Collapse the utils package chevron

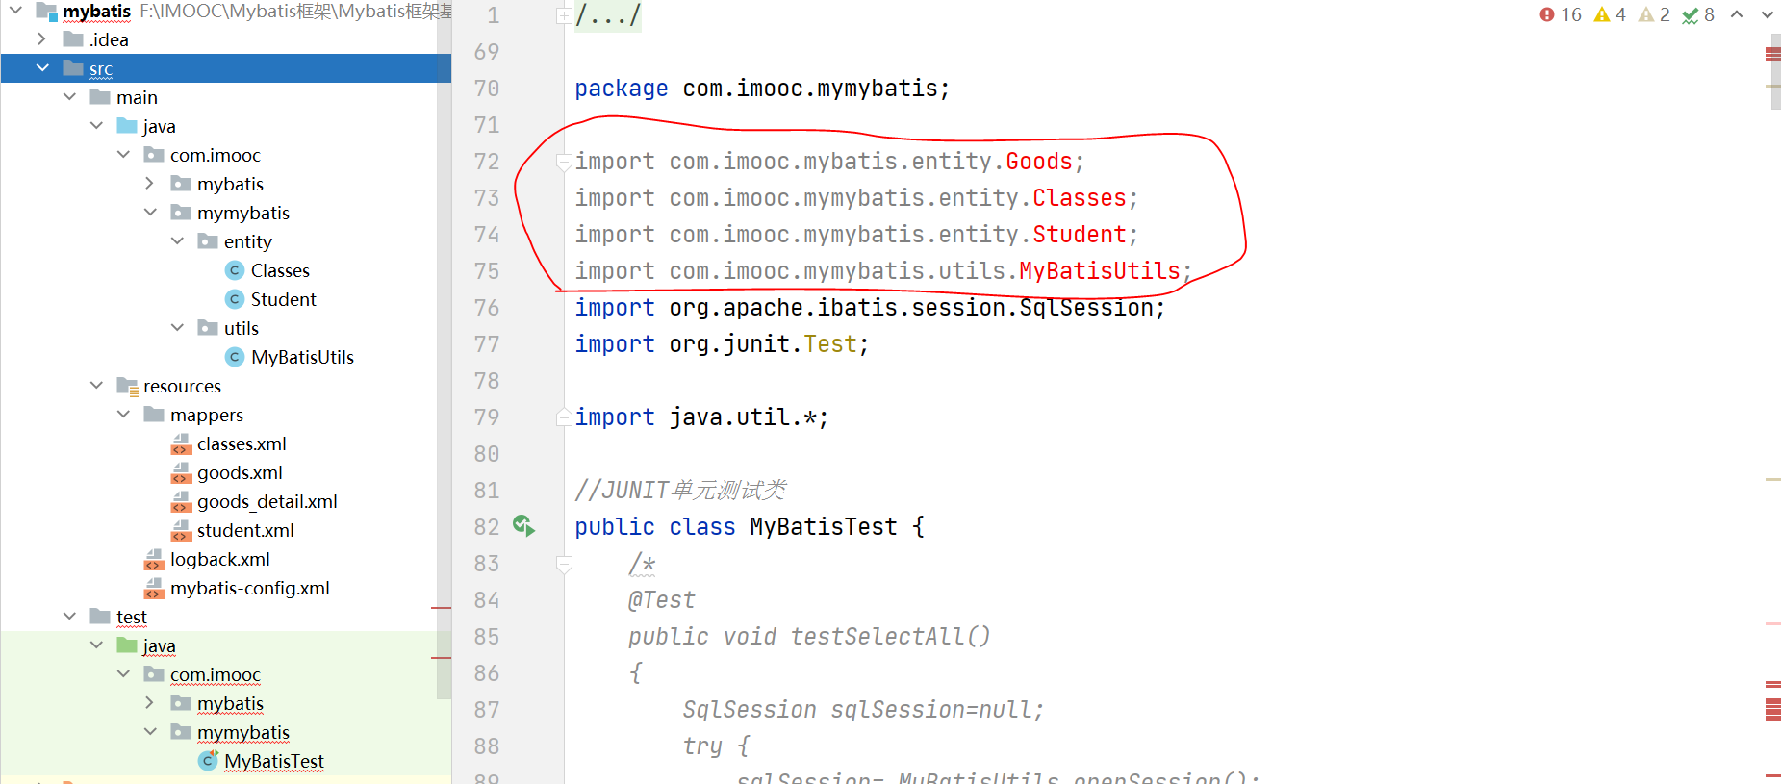point(177,328)
